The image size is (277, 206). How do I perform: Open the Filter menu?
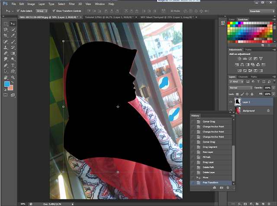72,4
